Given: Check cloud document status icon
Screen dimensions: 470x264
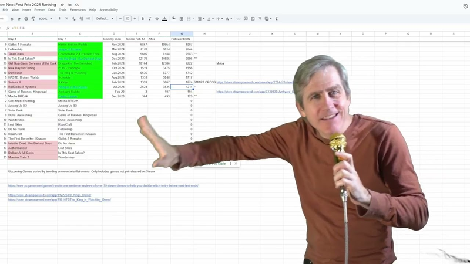Looking at the screenshot, I should coord(77,5).
